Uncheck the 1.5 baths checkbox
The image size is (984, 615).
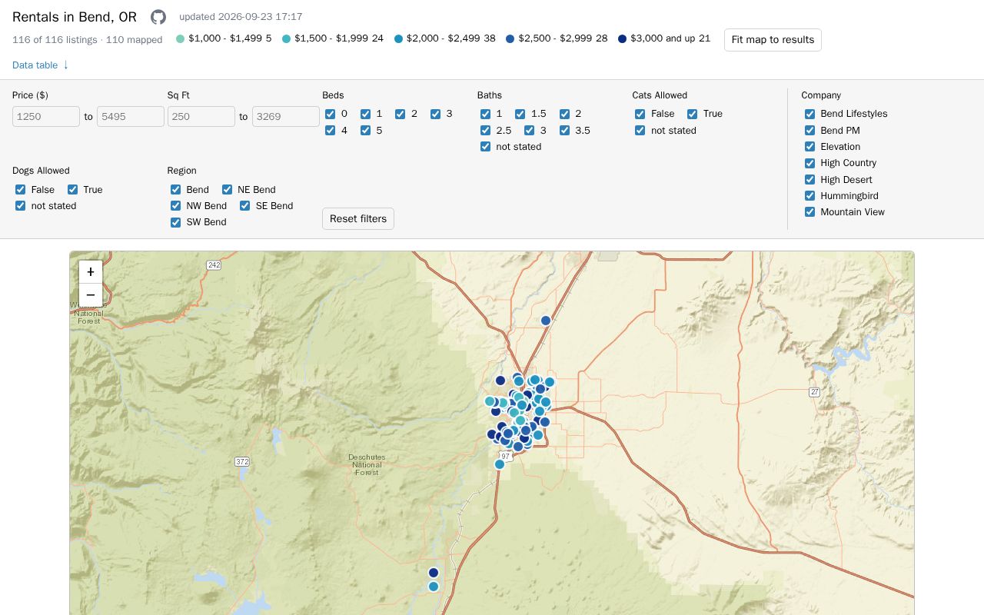click(x=520, y=114)
